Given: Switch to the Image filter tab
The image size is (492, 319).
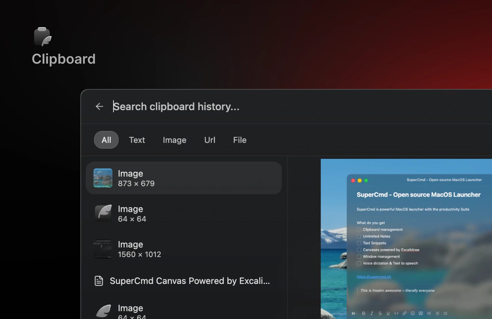Looking at the screenshot, I should click(x=174, y=140).
